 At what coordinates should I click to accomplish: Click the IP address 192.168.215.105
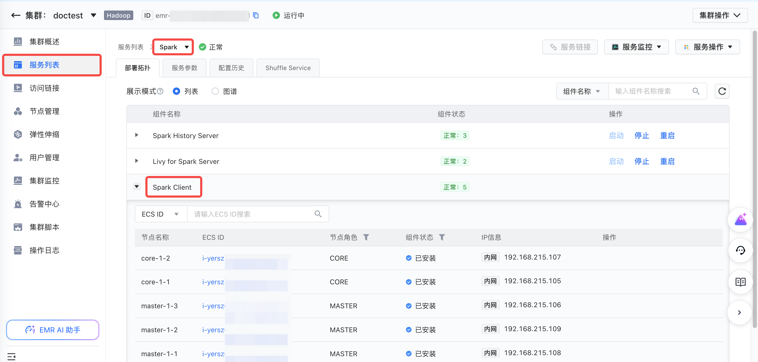click(x=533, y=281)
